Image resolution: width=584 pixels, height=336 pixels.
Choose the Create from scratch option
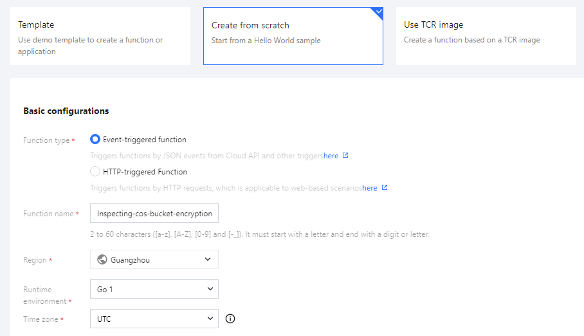(293, 37)
